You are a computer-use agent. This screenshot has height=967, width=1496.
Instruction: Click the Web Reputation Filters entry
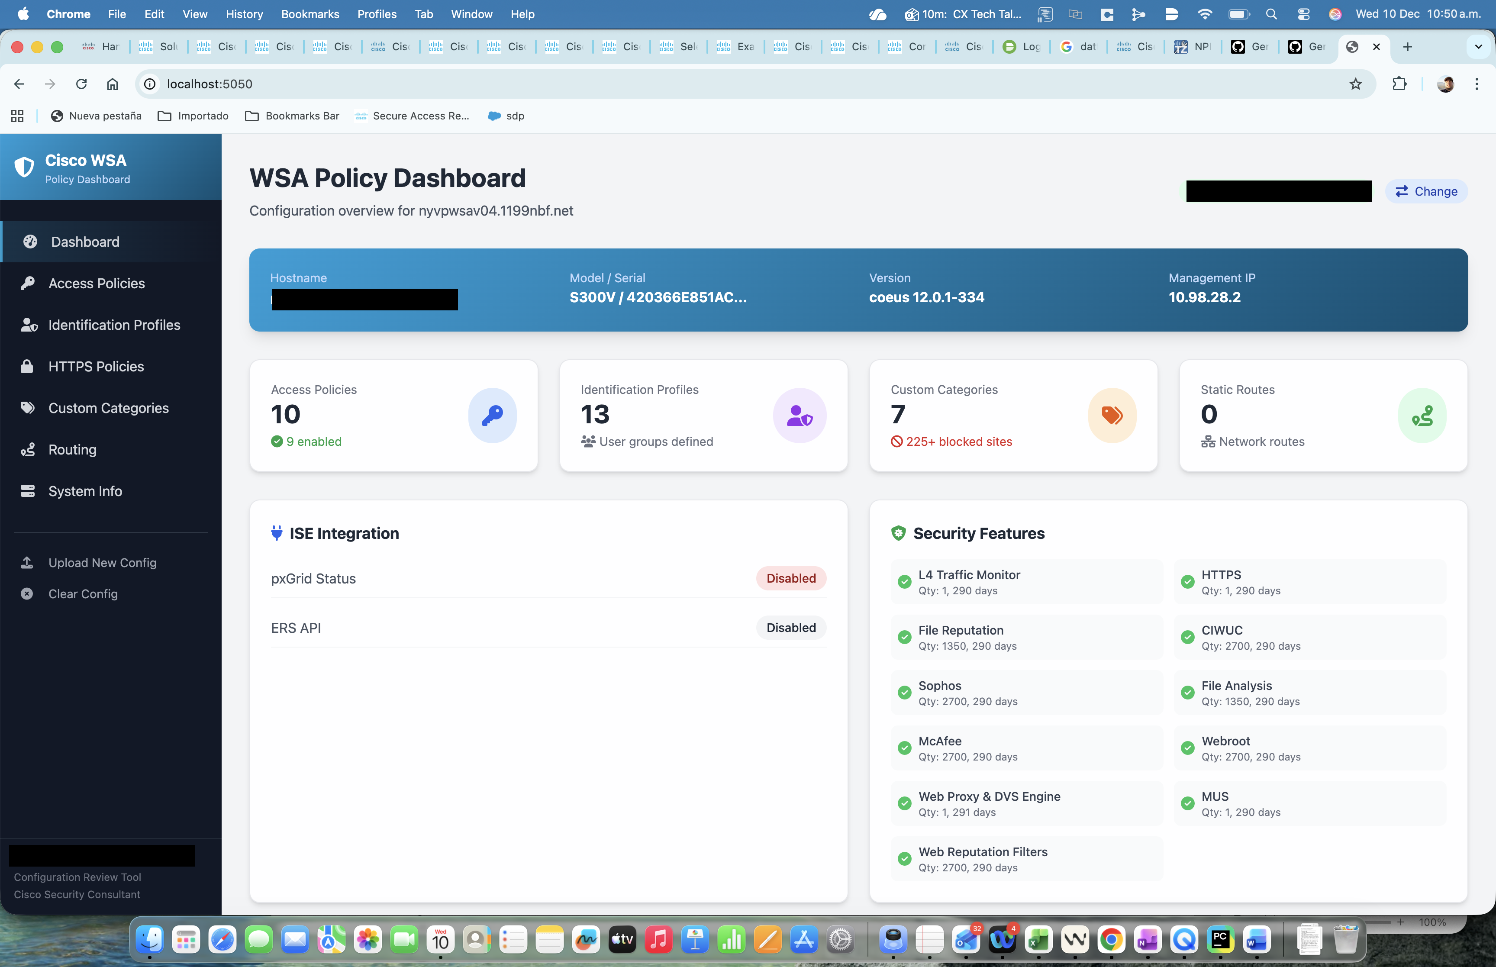pyautogui.click(x=1026, y=859)
